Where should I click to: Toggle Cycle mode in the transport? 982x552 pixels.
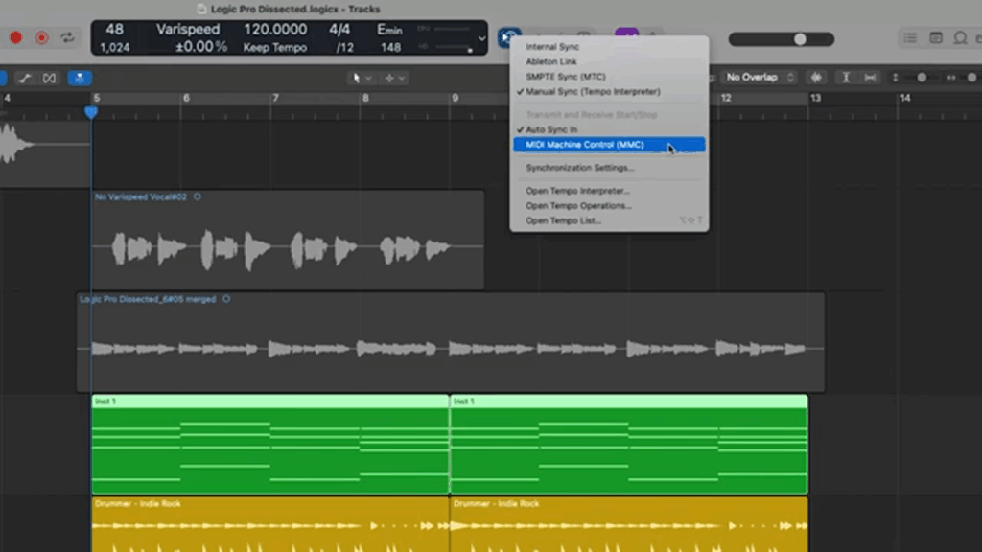coord(68,37)
